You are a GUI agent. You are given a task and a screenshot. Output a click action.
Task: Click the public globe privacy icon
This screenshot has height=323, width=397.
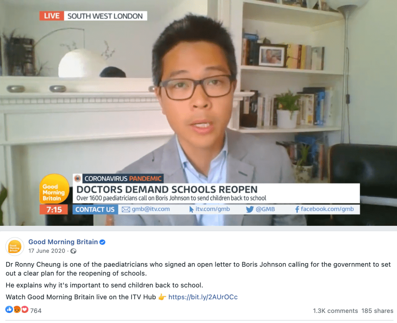click(73, 251)
